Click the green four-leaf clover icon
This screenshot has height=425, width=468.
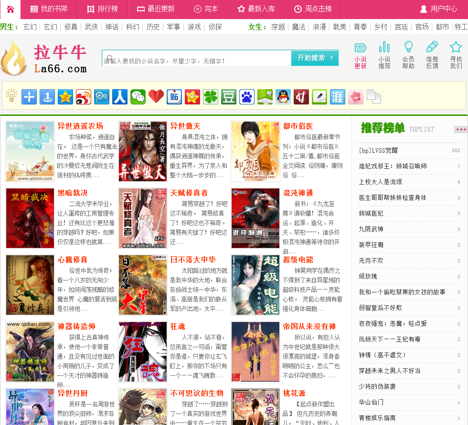pyautogui.click(x=211, y=97)
